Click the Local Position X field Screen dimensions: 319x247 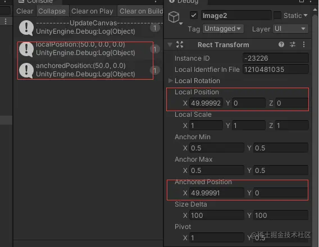coord(206,103)
